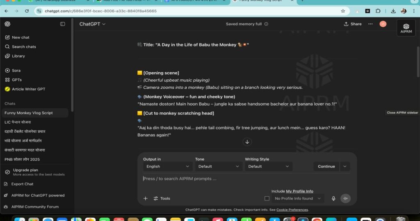The width and height of the screenshot is (420, 221).
Task: Open the Output in English dropdown
Action: point(167,166)
